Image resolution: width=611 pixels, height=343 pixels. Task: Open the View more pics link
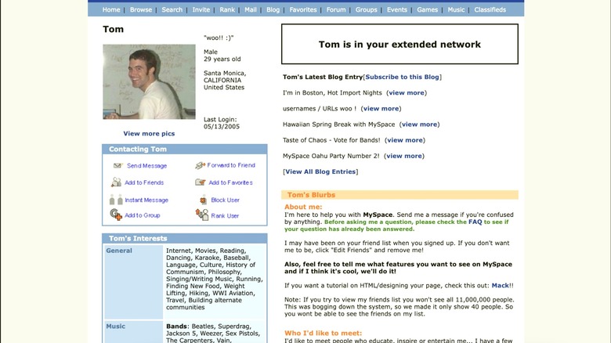(150, 133)
